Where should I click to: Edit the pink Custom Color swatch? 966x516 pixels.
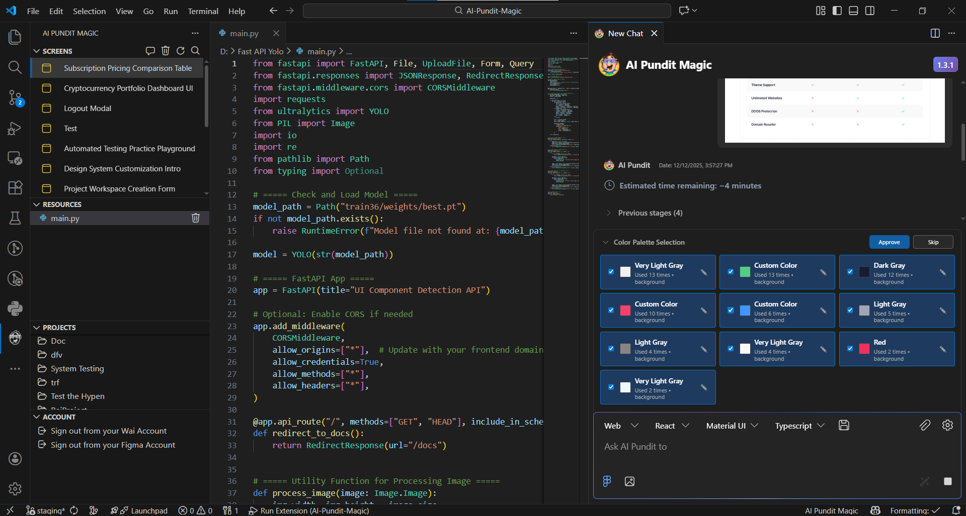coord(703,310)
